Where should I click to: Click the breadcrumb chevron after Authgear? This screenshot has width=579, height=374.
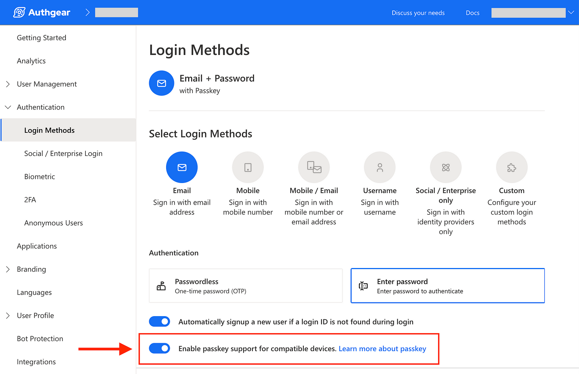(x=87, y=12)
